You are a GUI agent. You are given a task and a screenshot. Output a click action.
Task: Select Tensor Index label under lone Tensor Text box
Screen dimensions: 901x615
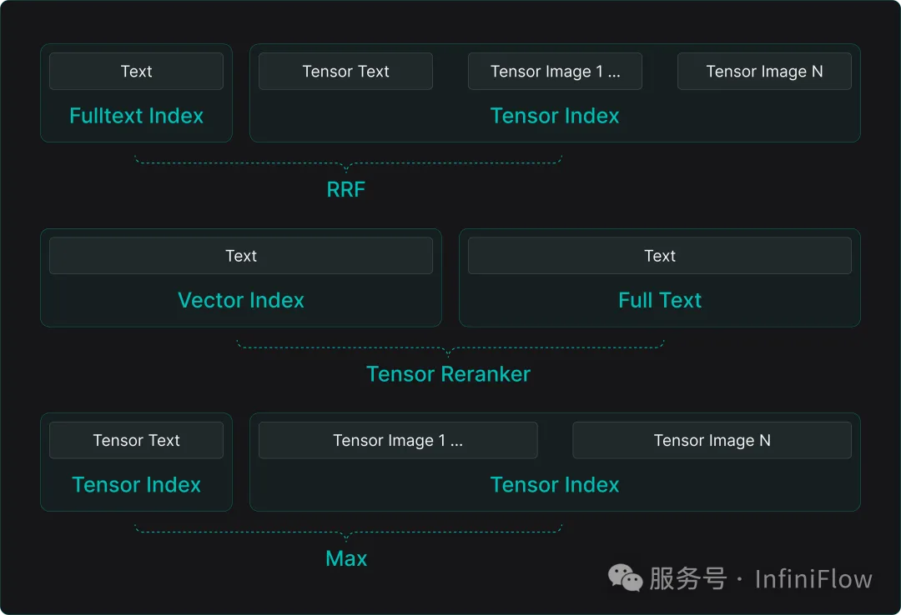(136, 485)
